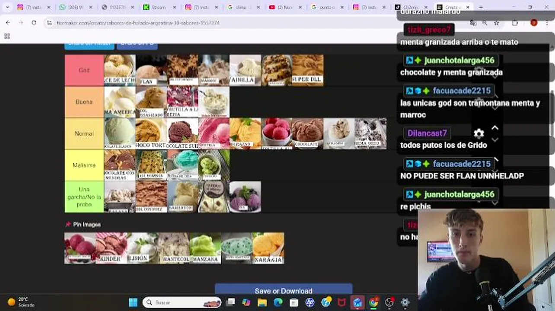555x311 pixels.
Task: Open Google Chrome from the taskbar
Action: click(x=373, y=302)
